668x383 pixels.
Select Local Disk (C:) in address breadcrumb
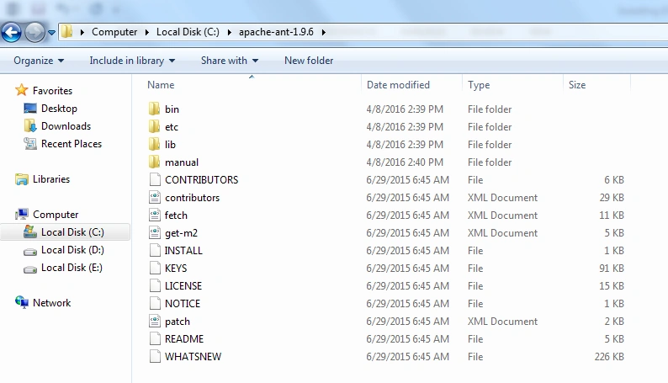tap(188, 32)
